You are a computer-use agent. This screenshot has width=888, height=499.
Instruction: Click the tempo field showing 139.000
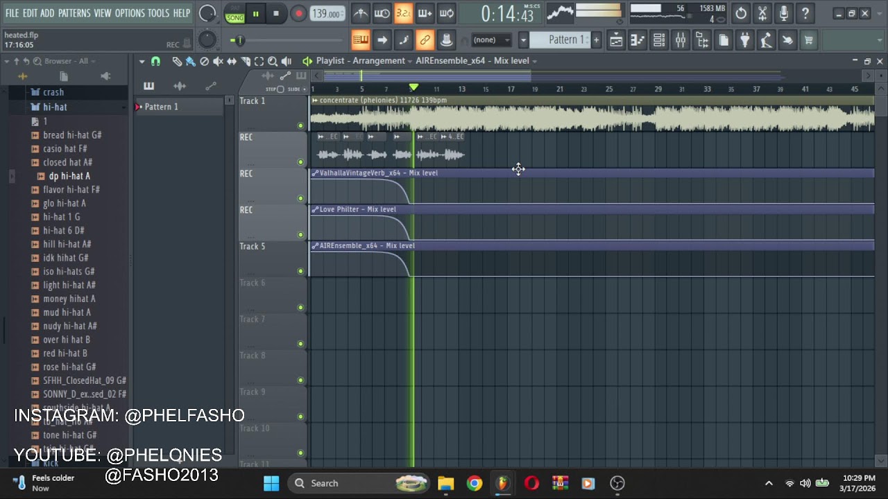(x=326, y=13)
